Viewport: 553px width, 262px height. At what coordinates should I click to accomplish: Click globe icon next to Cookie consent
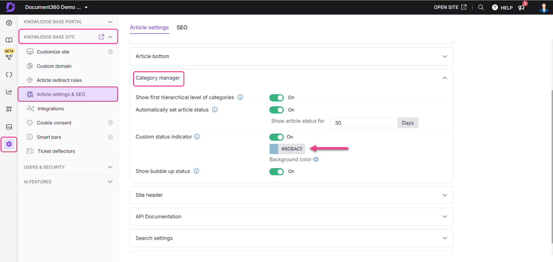pyautogui.click(x=111, y=123)
